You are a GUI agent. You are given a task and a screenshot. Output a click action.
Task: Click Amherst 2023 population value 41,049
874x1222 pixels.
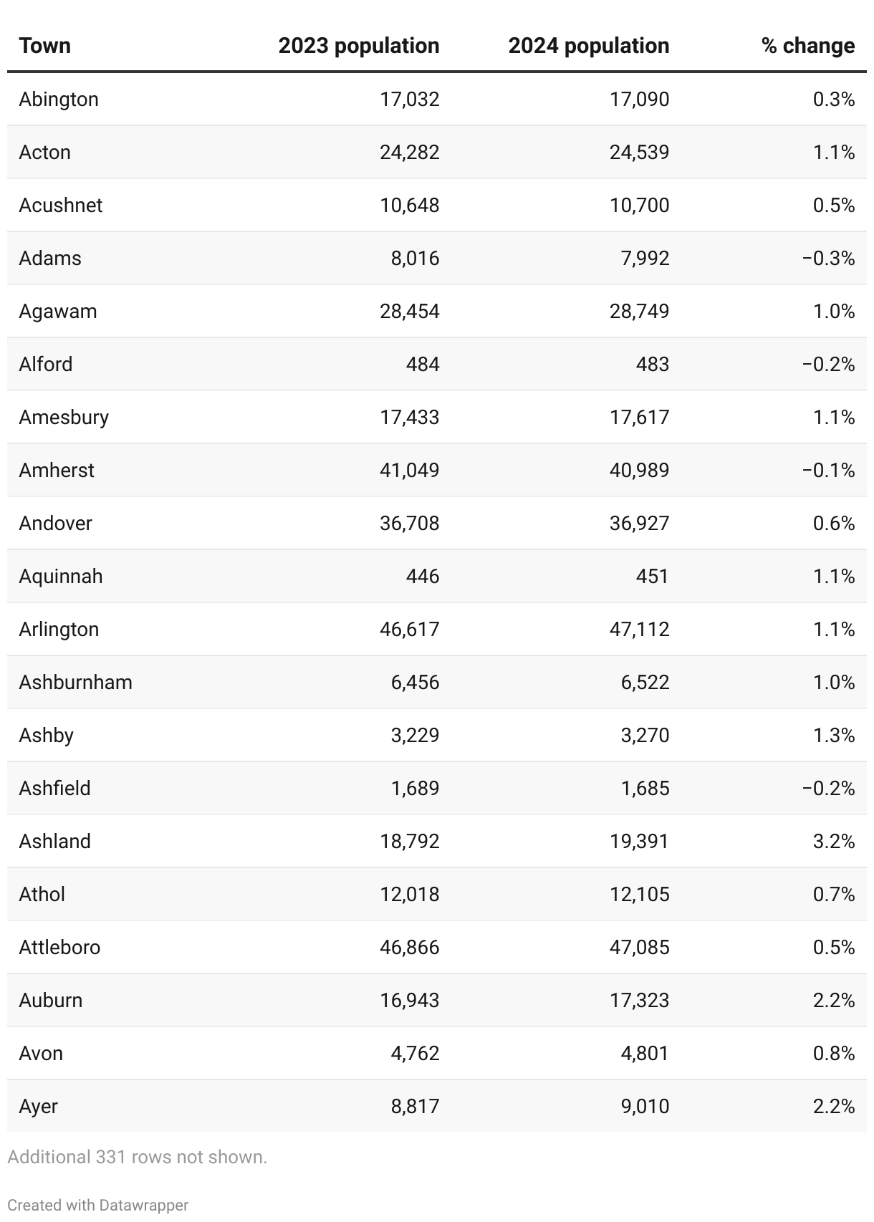[x=410, y=470]
